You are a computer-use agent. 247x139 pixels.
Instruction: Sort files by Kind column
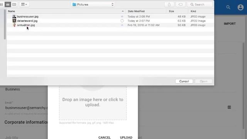coord(193,11)
